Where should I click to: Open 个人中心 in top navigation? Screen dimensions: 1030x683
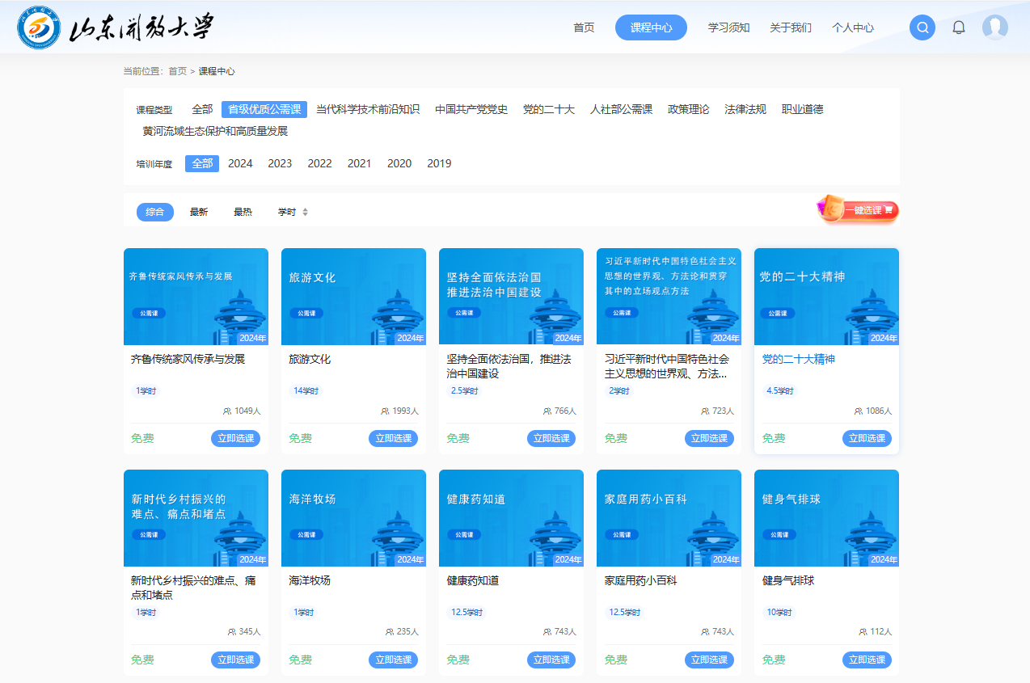(x=853, y=27)
